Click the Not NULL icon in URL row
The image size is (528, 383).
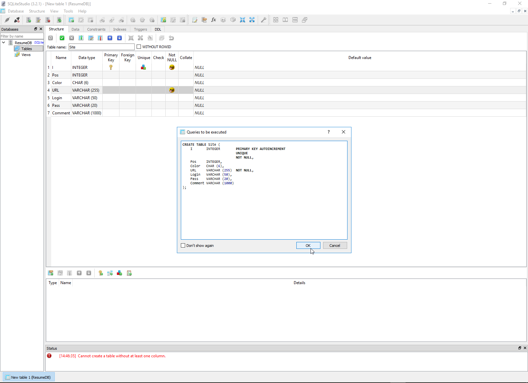[x=172, y=90]
